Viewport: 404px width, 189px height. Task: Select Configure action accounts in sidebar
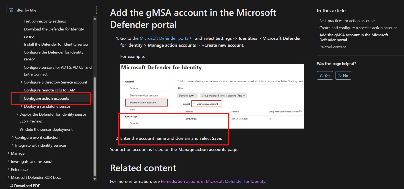pos(46,98)
